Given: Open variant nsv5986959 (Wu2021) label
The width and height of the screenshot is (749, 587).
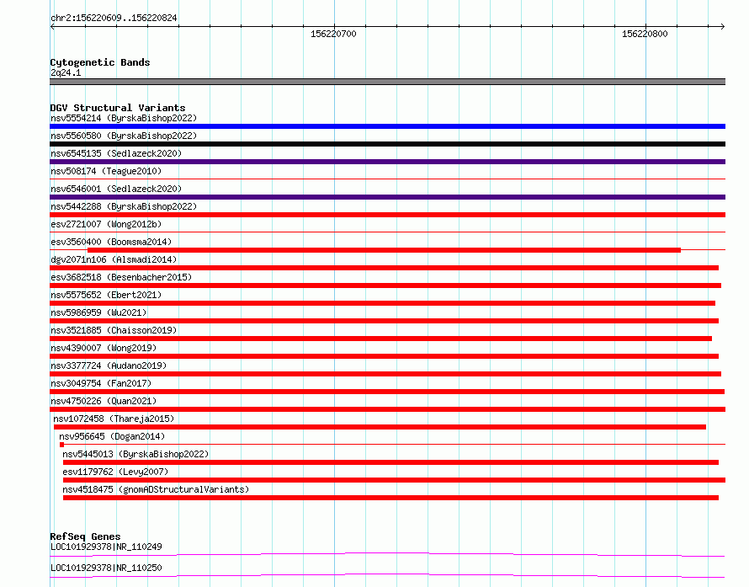Looking at the screenshot, I should 98,312.
